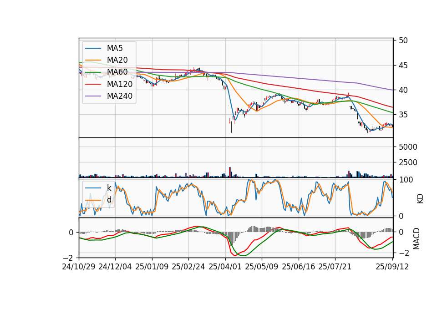Click the tallest volume bar near 25/04/01
Image resolution: width=437 pixels, height=314 pixels.
pyautogui.click(x=230, y=172)
